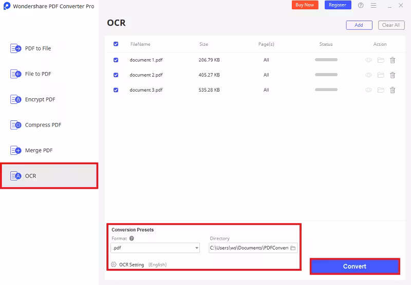This screenshot has width=411, height=285.
Task: Click document 2.pdf progress bar
Action: click(326, 75)
